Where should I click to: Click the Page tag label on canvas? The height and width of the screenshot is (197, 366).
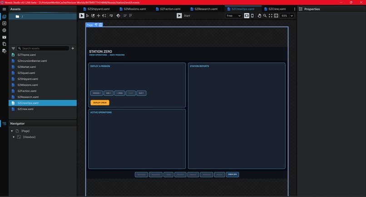pos(90,25)
